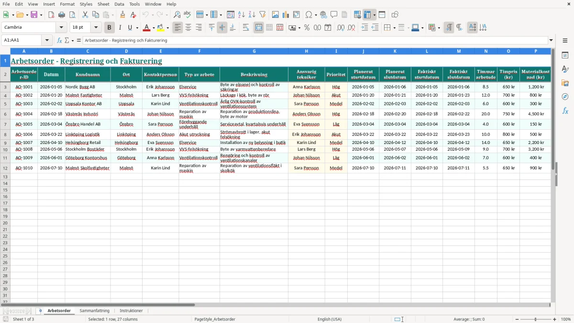
Task: Expand the formula bar dropdown arrow
Action: pos(551,41)
